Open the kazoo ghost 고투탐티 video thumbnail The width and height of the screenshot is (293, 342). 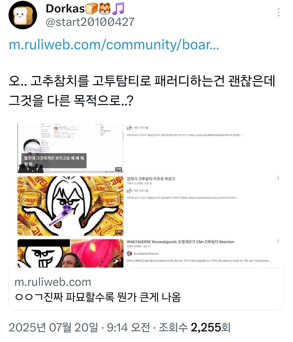70,206
